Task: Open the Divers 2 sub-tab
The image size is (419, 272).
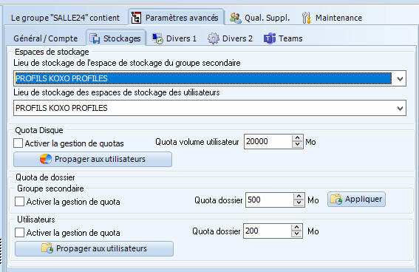Action: coord(231,38)
